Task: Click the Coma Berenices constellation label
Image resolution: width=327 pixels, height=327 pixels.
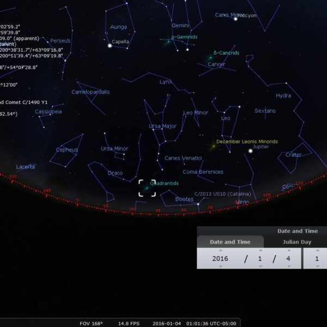Action: [203, 172]
